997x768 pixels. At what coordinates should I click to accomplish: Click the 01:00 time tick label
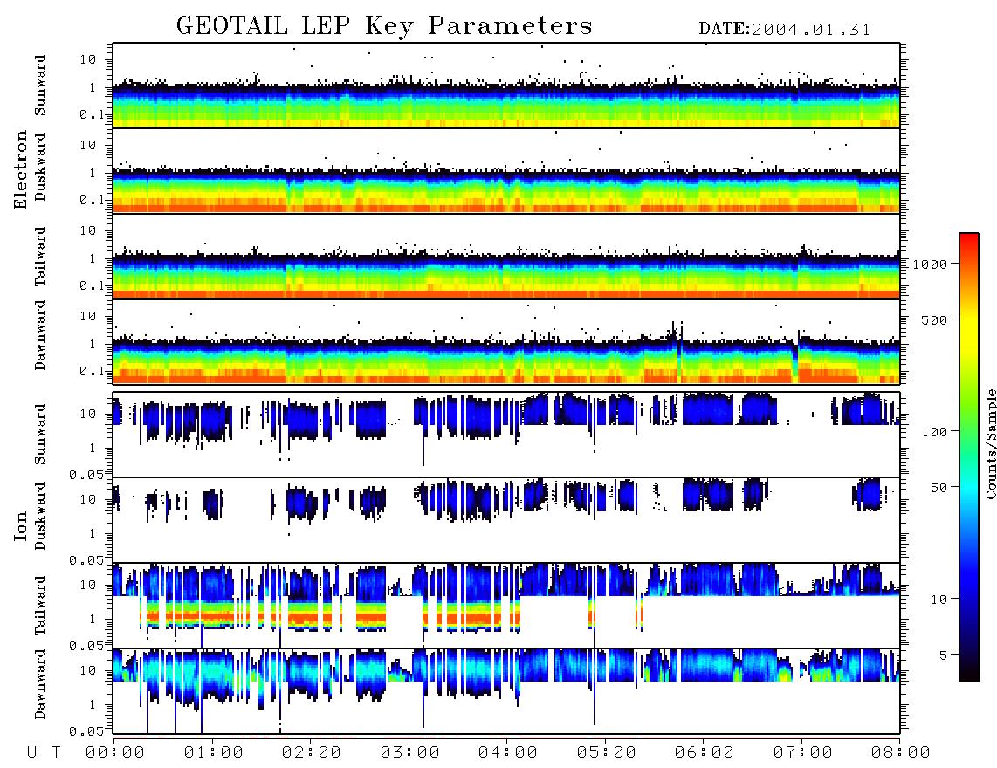coord(214,752)
